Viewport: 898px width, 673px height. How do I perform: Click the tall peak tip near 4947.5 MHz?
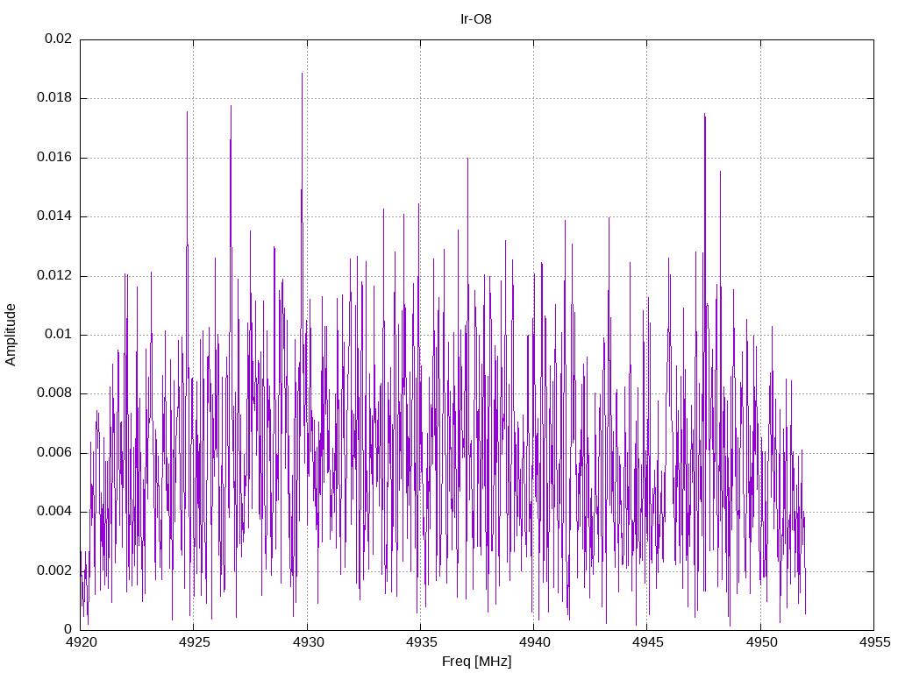[704, 115]
